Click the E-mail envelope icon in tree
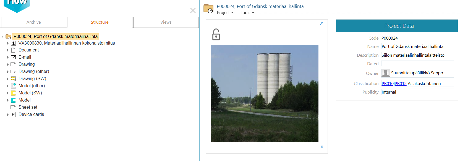This screenshot has height=161, width=460. (13, 57)
